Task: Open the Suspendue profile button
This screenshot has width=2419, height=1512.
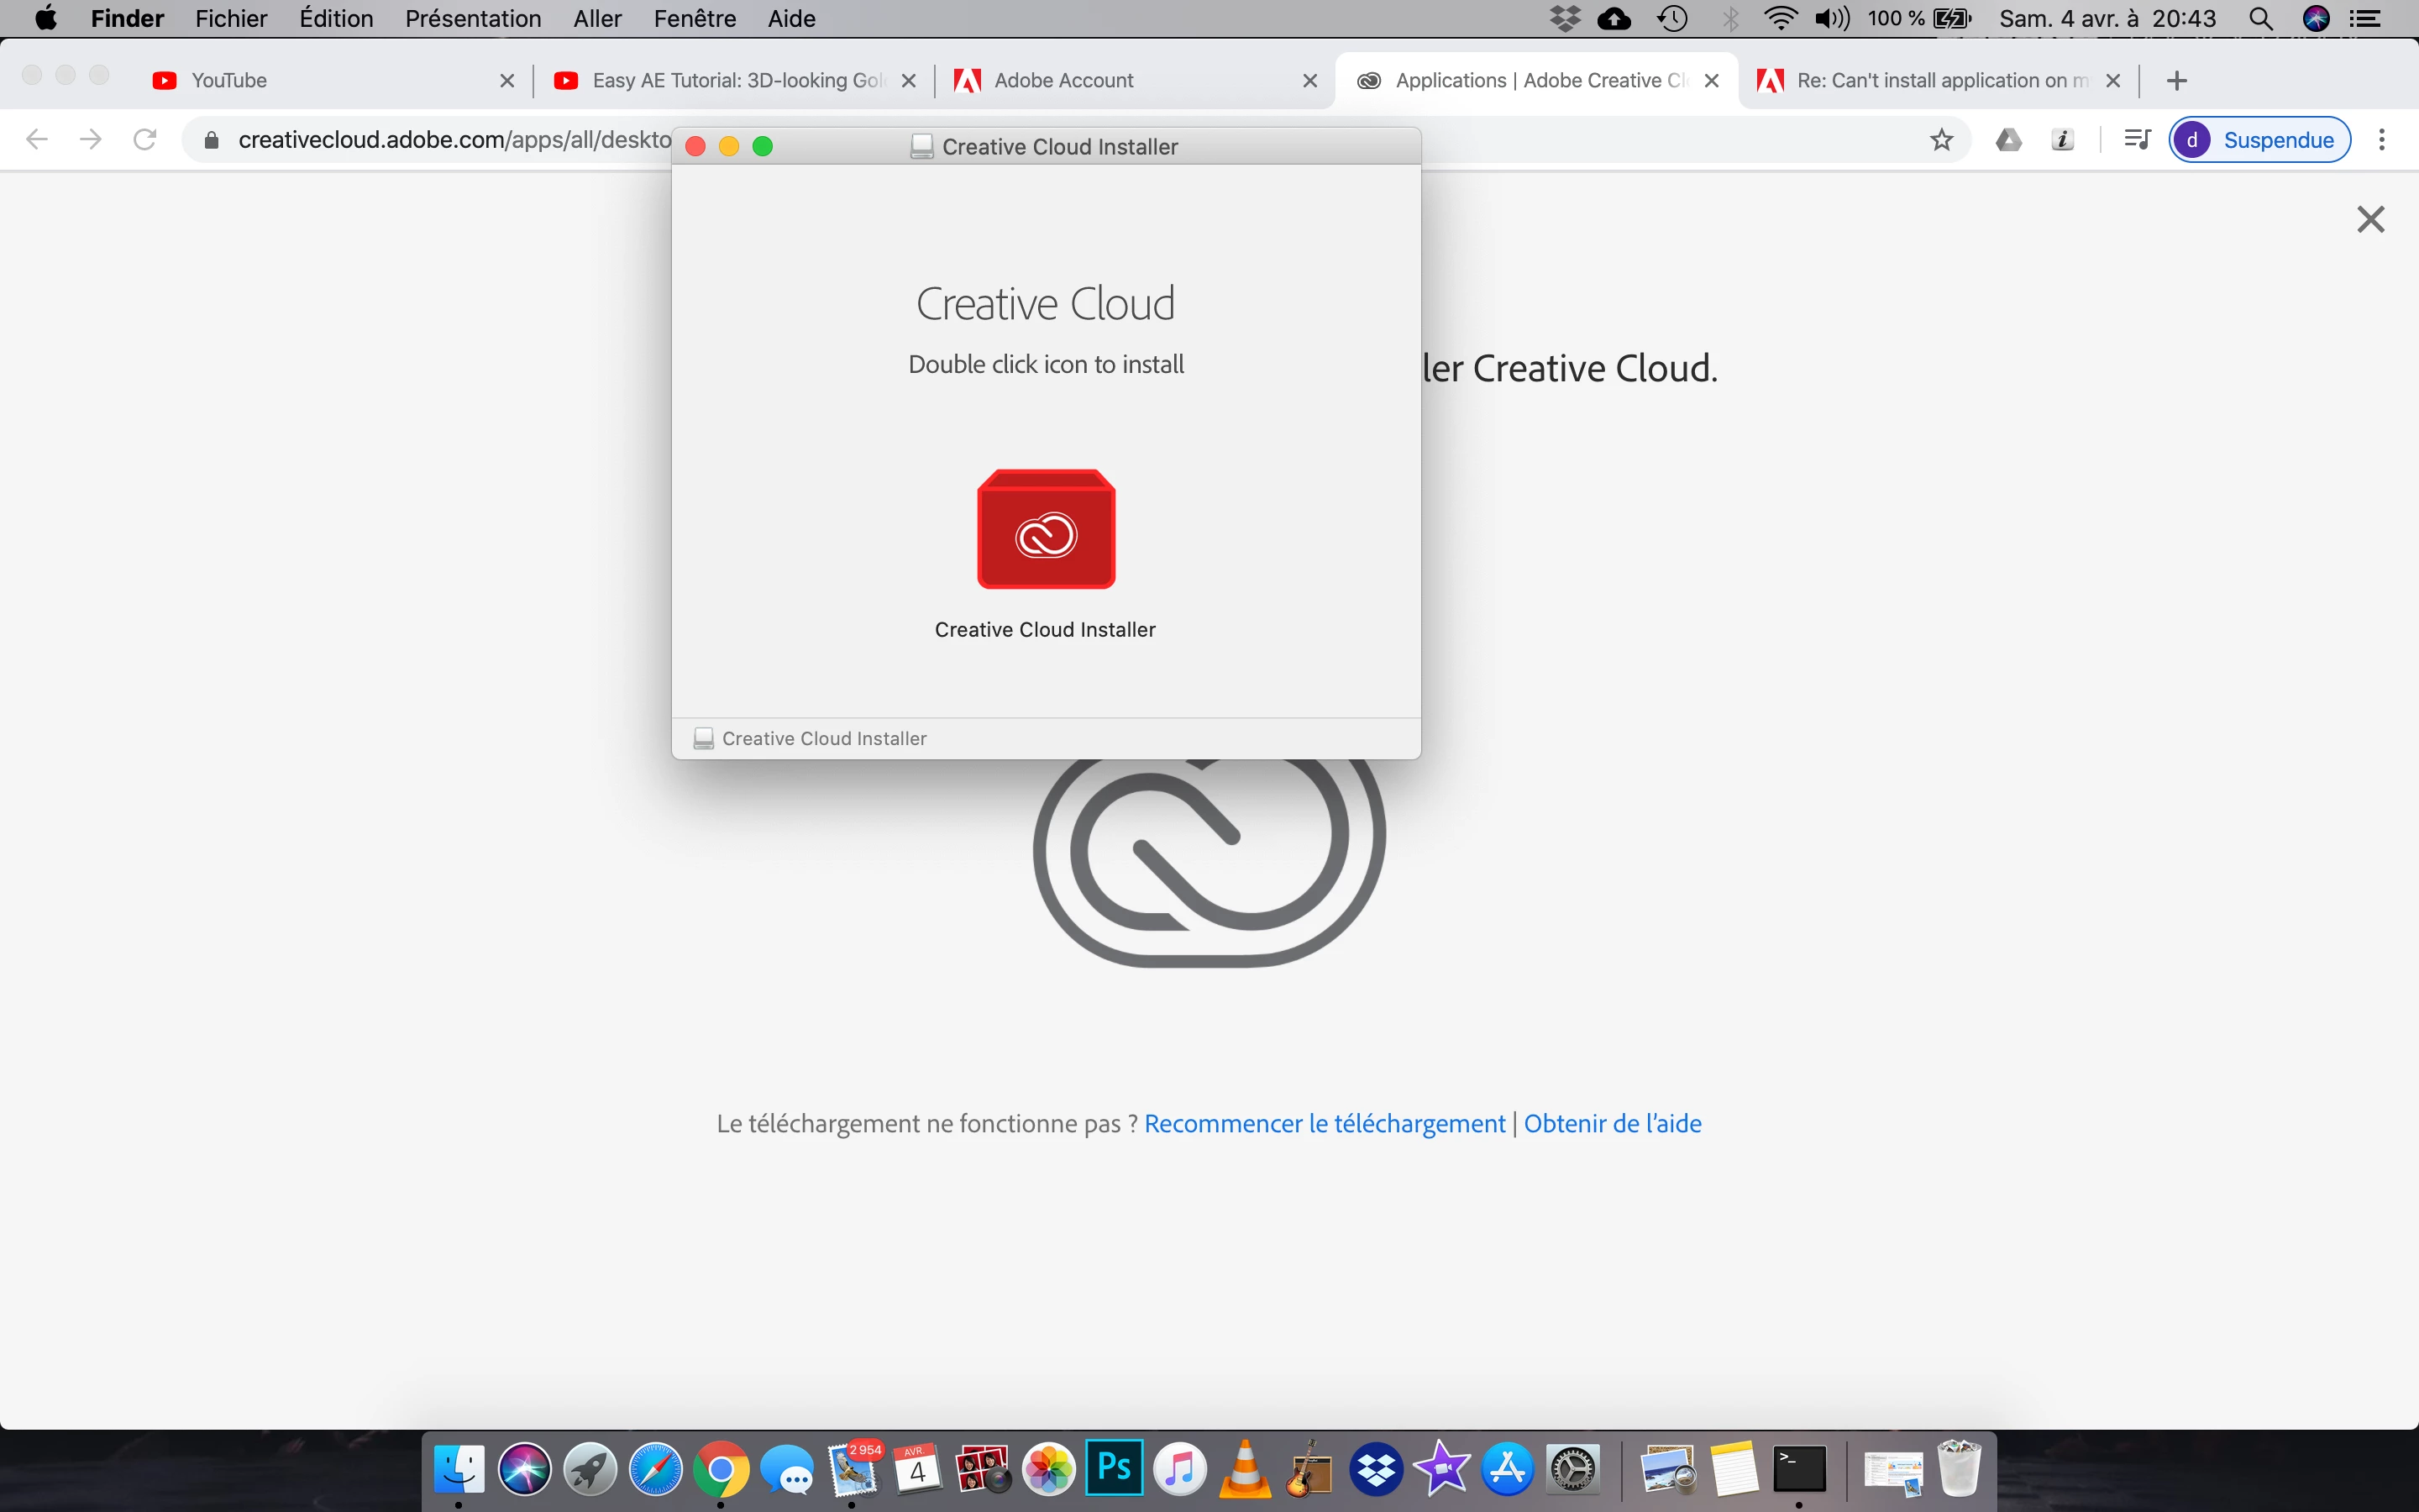Action: 2259,140
